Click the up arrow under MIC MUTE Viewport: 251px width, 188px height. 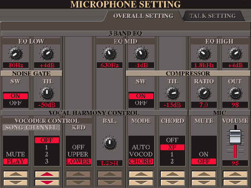[x=204, y=174]
